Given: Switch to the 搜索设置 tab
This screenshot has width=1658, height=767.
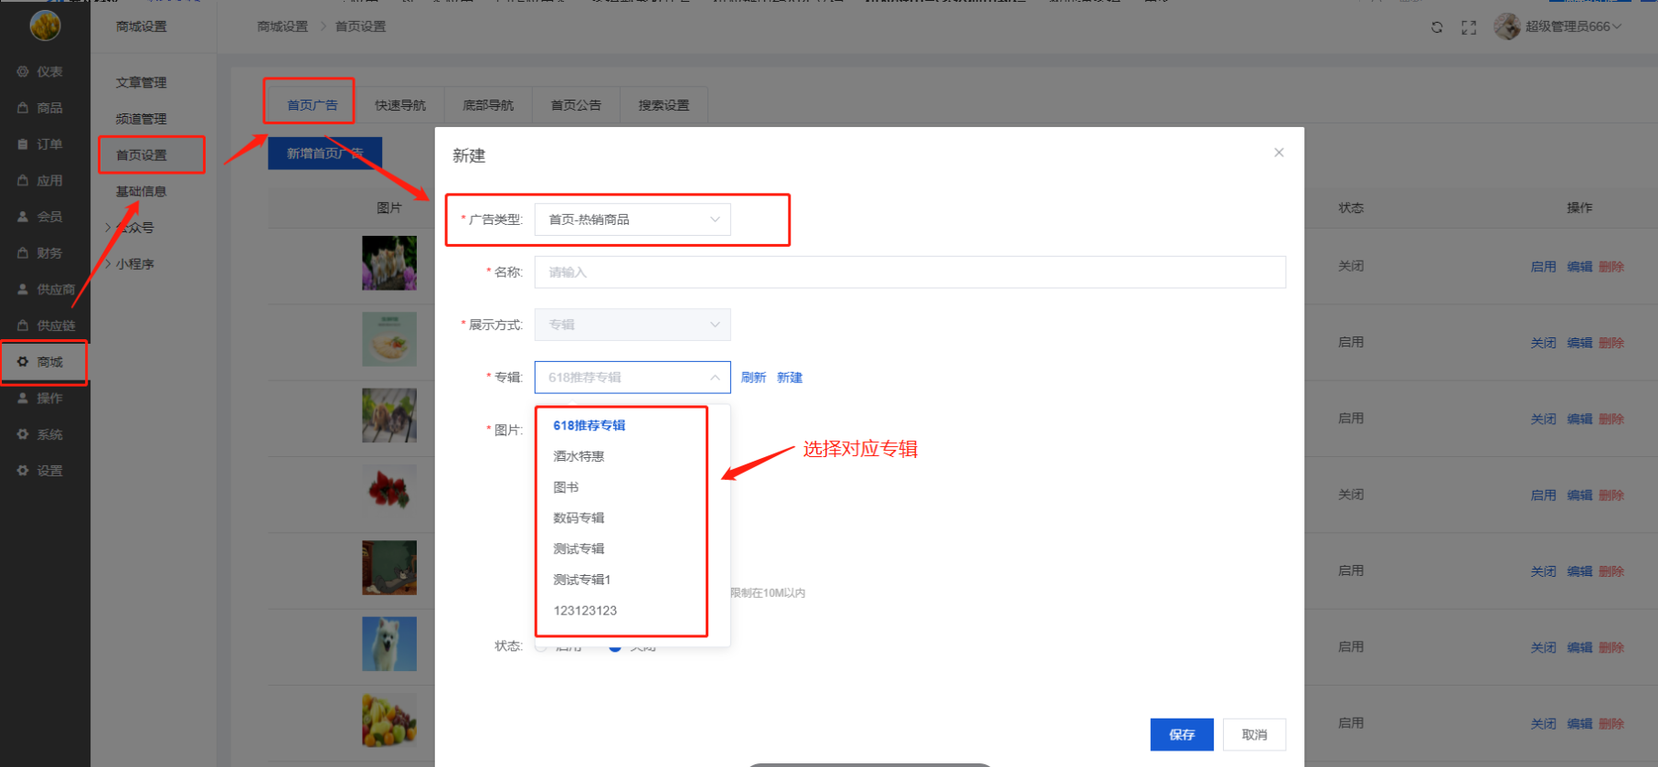Looking at the screenshot, I should tap(664, 105).
